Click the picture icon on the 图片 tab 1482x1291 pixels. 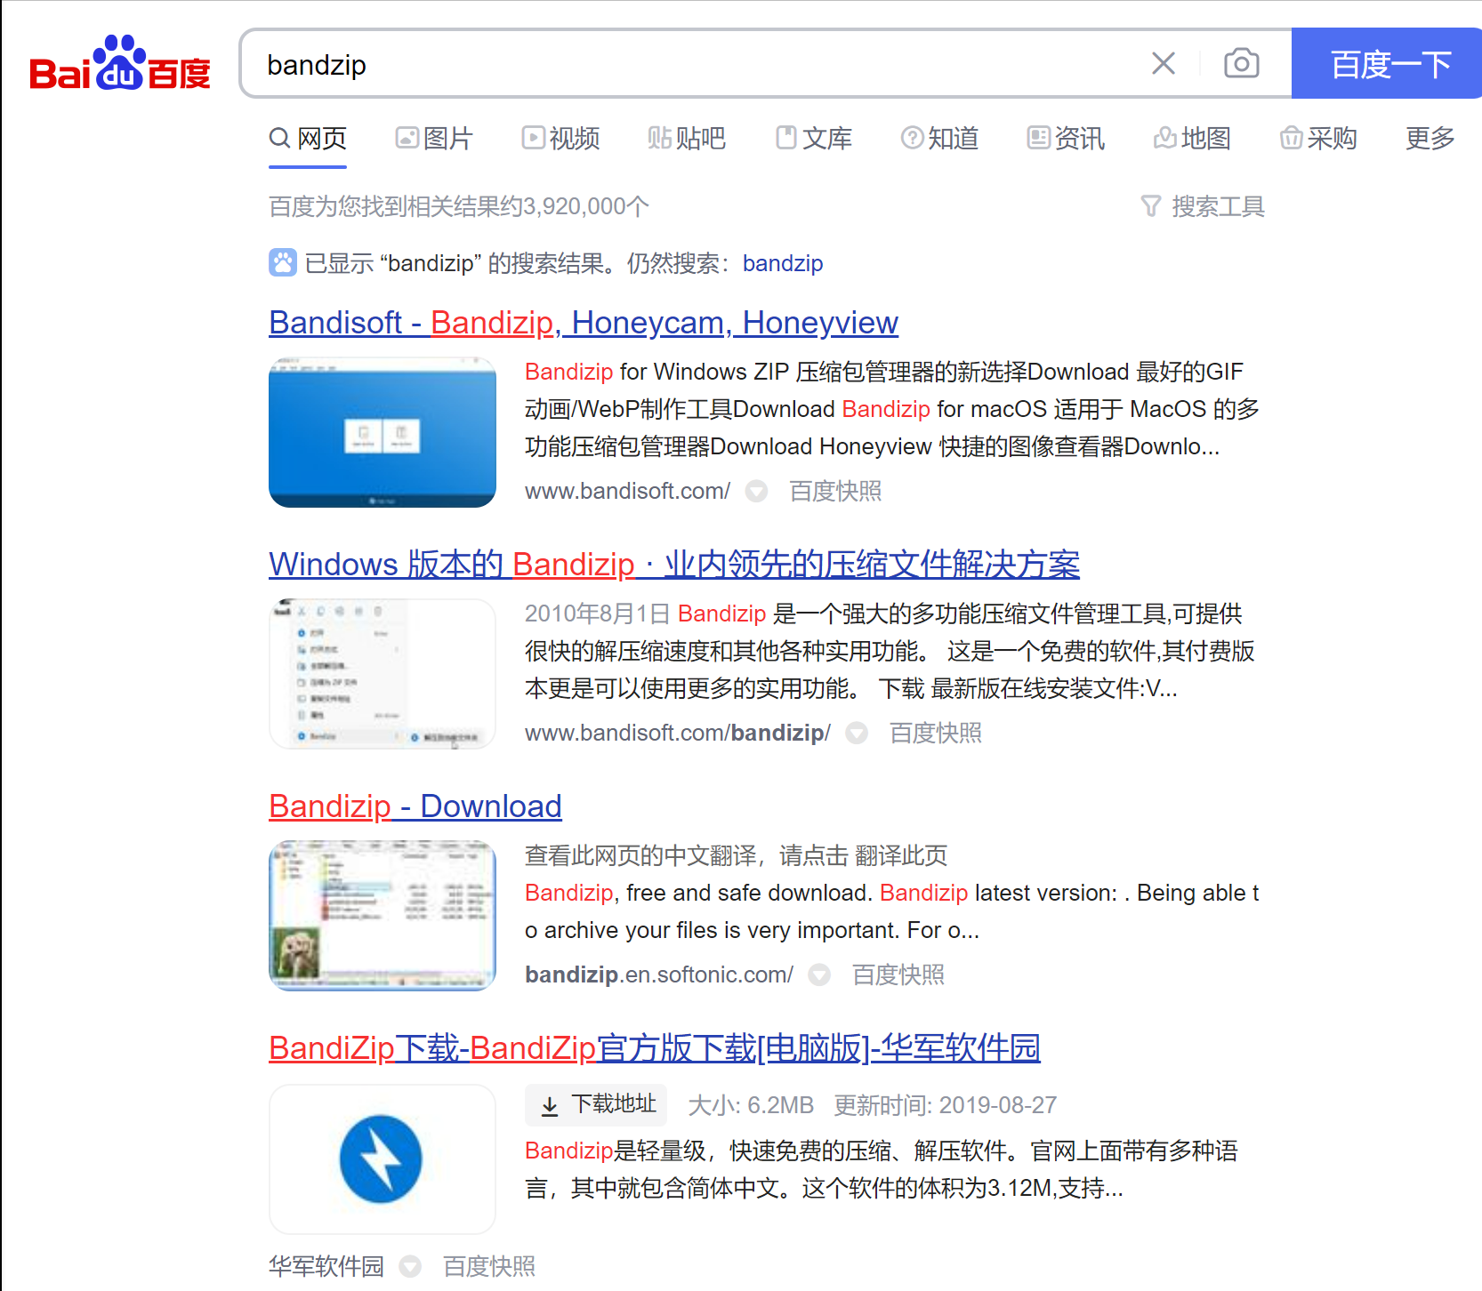(x=407, y=138)
